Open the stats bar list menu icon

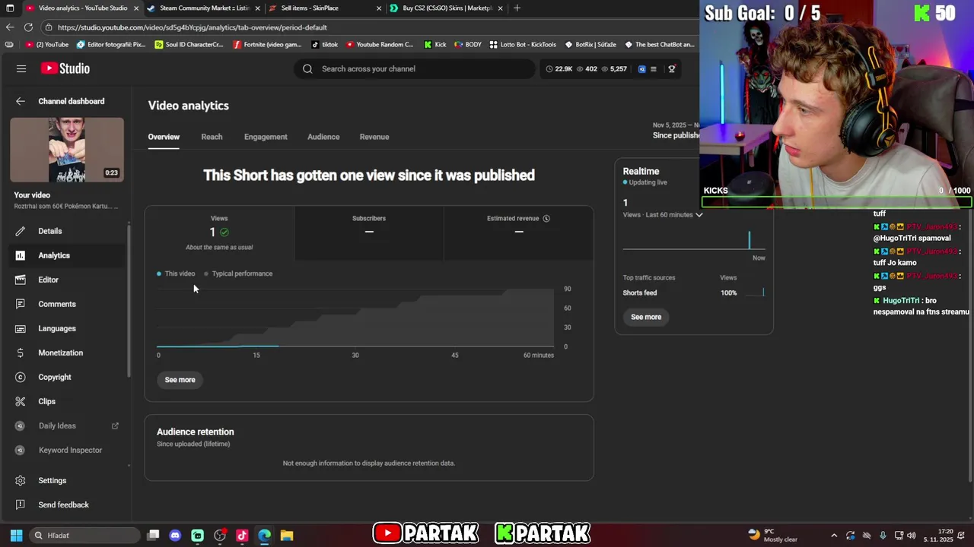coord(653,68)
